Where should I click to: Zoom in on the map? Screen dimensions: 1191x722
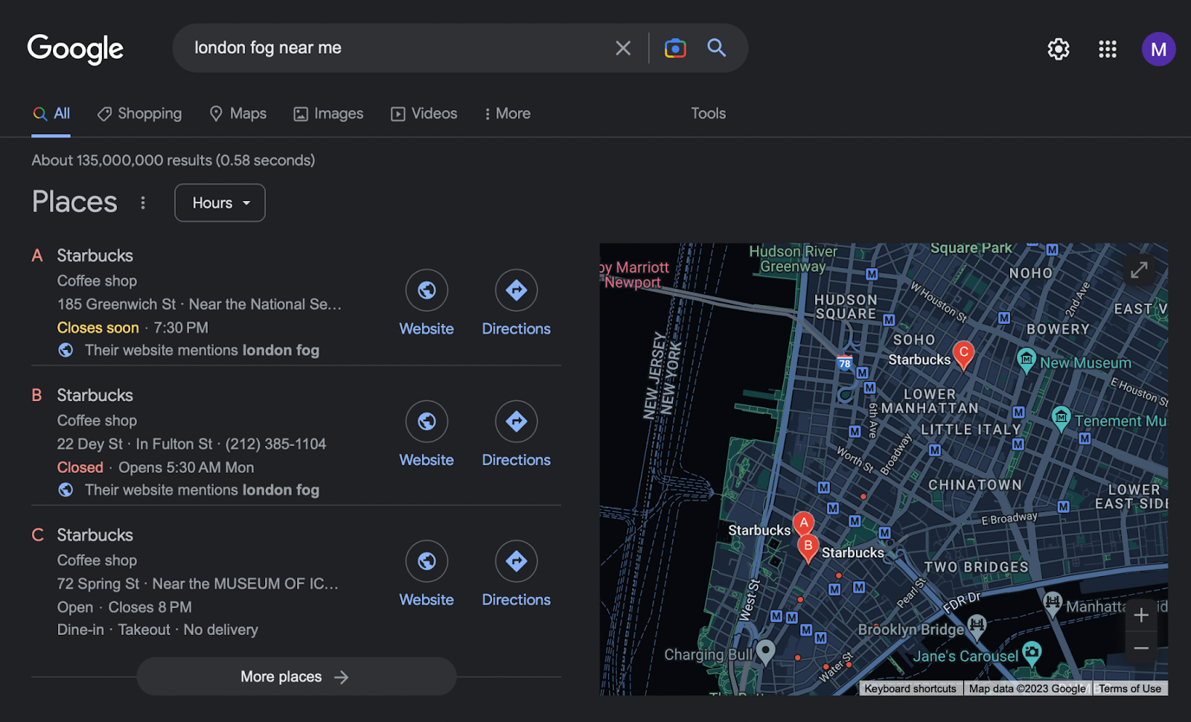[1141, 616]
